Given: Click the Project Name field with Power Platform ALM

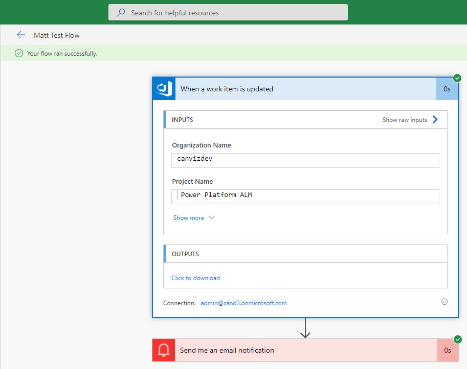Looking at the screenshot, I should click(x=305, y=196).
